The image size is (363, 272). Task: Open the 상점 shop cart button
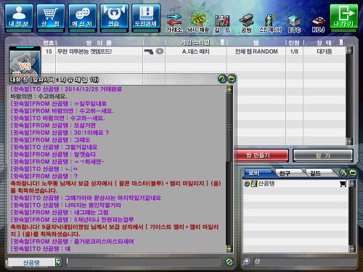[x=51, y=18]
